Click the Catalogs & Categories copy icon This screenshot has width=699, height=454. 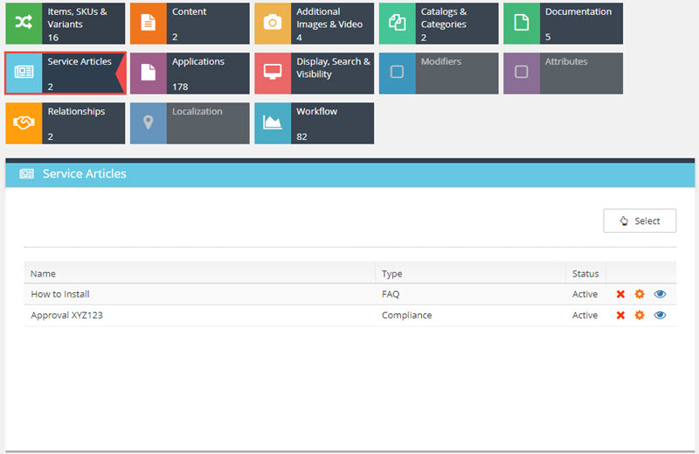pyautogui.click(x=397, y=23)
